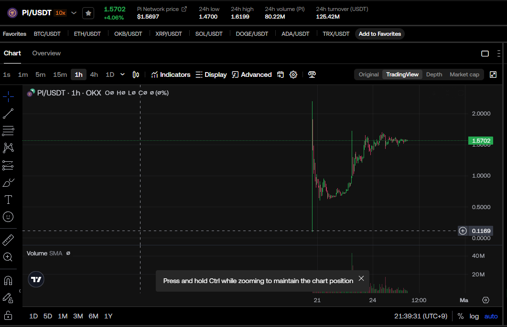Screen dimensions: 507x327
Task: Click the compare scales icon
Action: click(x=312, y=74)
